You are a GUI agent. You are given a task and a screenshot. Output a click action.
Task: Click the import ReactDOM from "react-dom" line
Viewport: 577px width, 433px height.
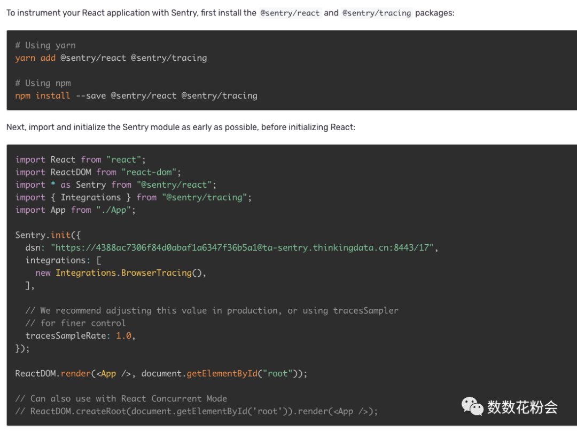(98, 172)
